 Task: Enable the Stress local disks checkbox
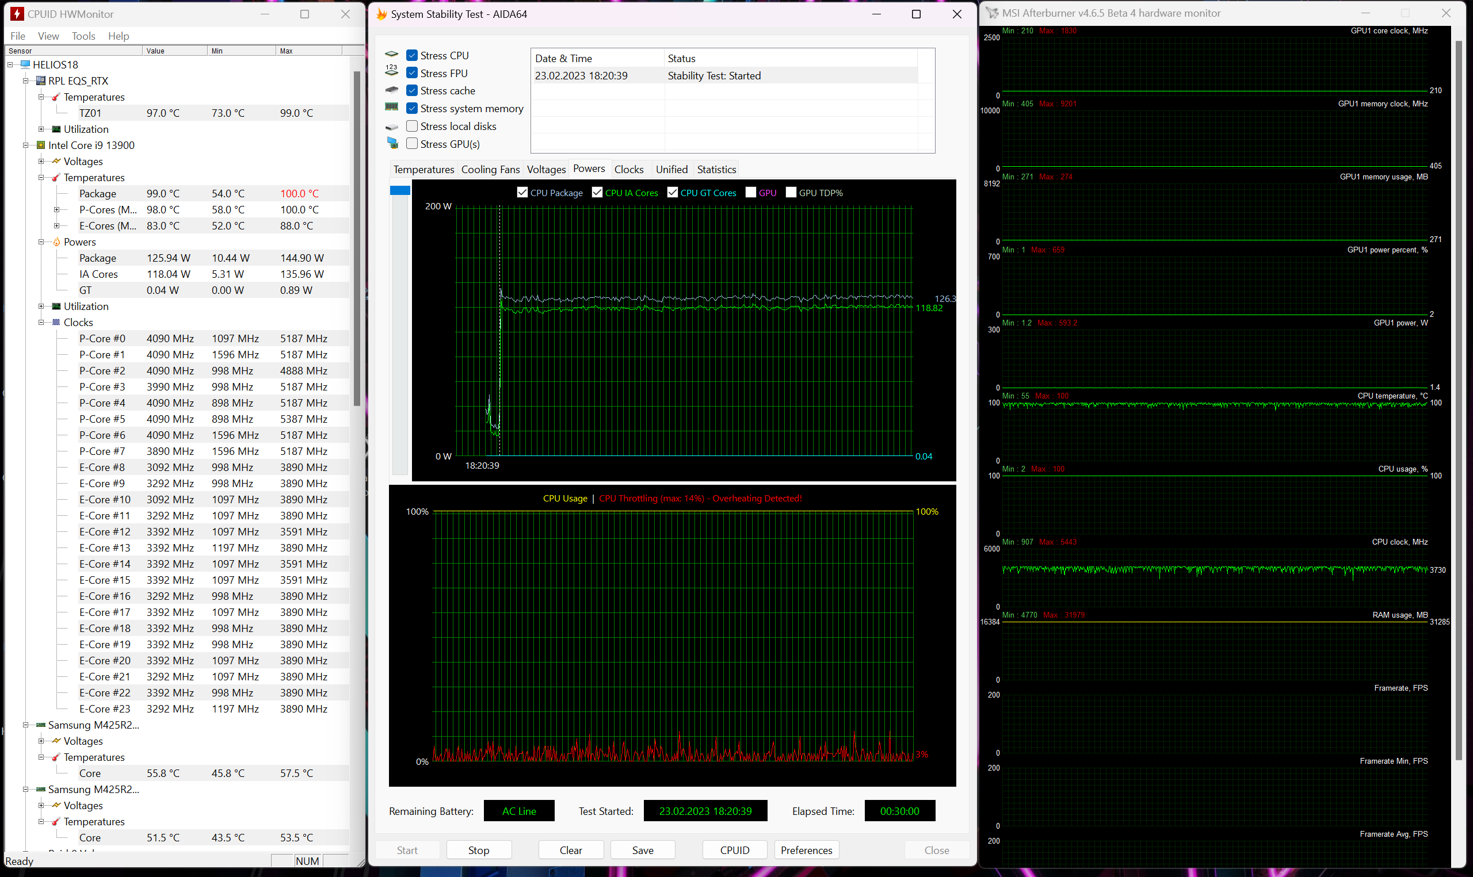pyautogui.click(x=412, y=126)
